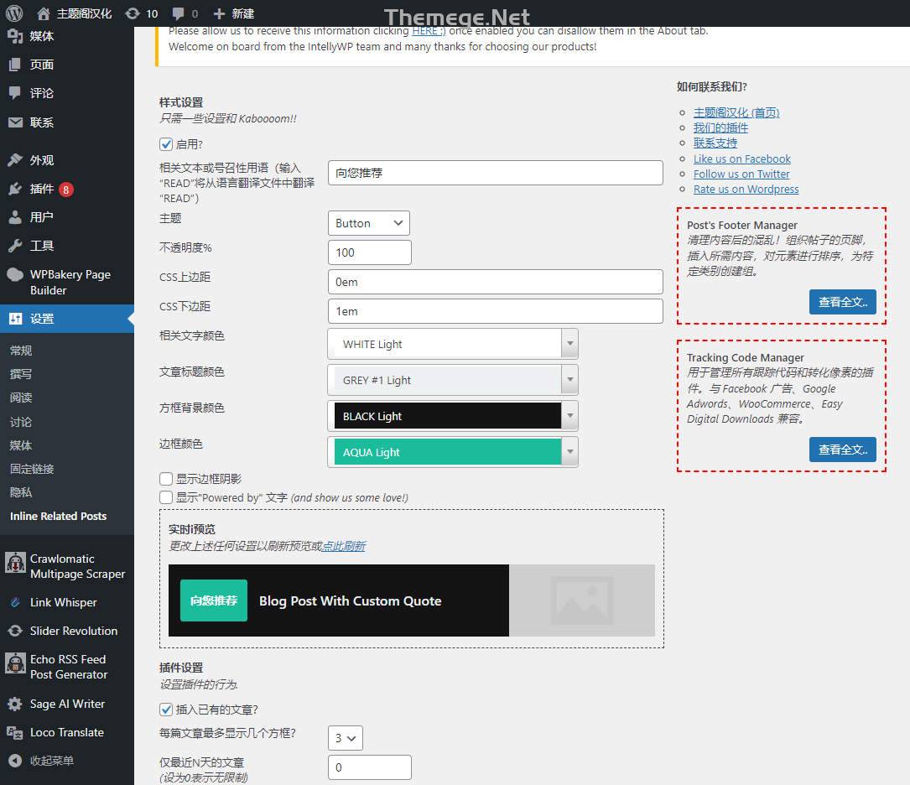Open the 边框颜色 AQUA Light dropdown arrow
910x785 pixels.
click(x=570, y=452)
